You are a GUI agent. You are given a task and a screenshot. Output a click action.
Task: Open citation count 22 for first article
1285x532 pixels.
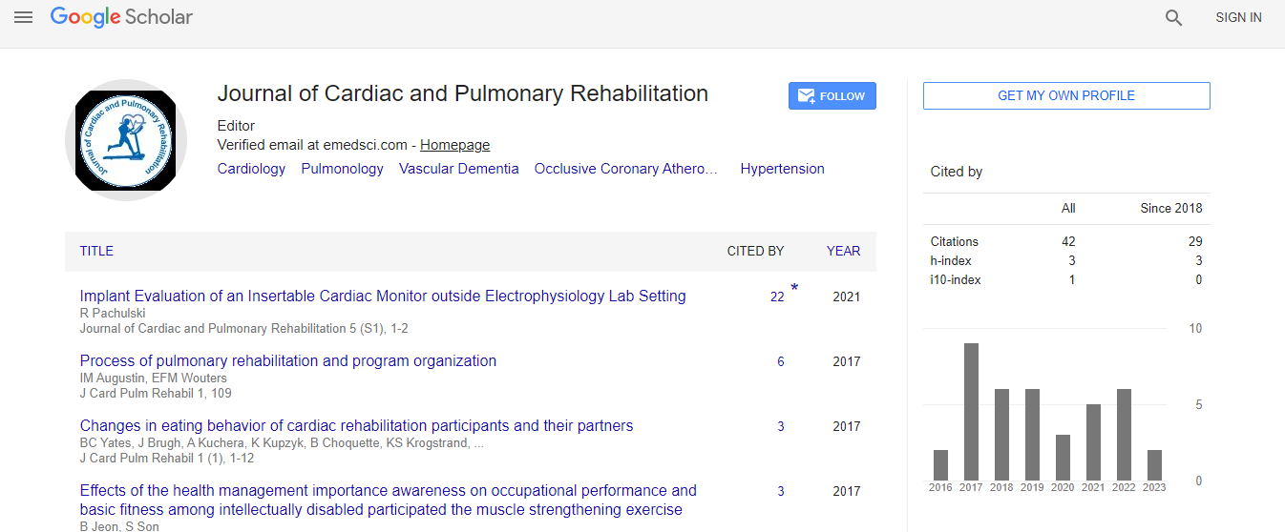[x=777, y=297]
